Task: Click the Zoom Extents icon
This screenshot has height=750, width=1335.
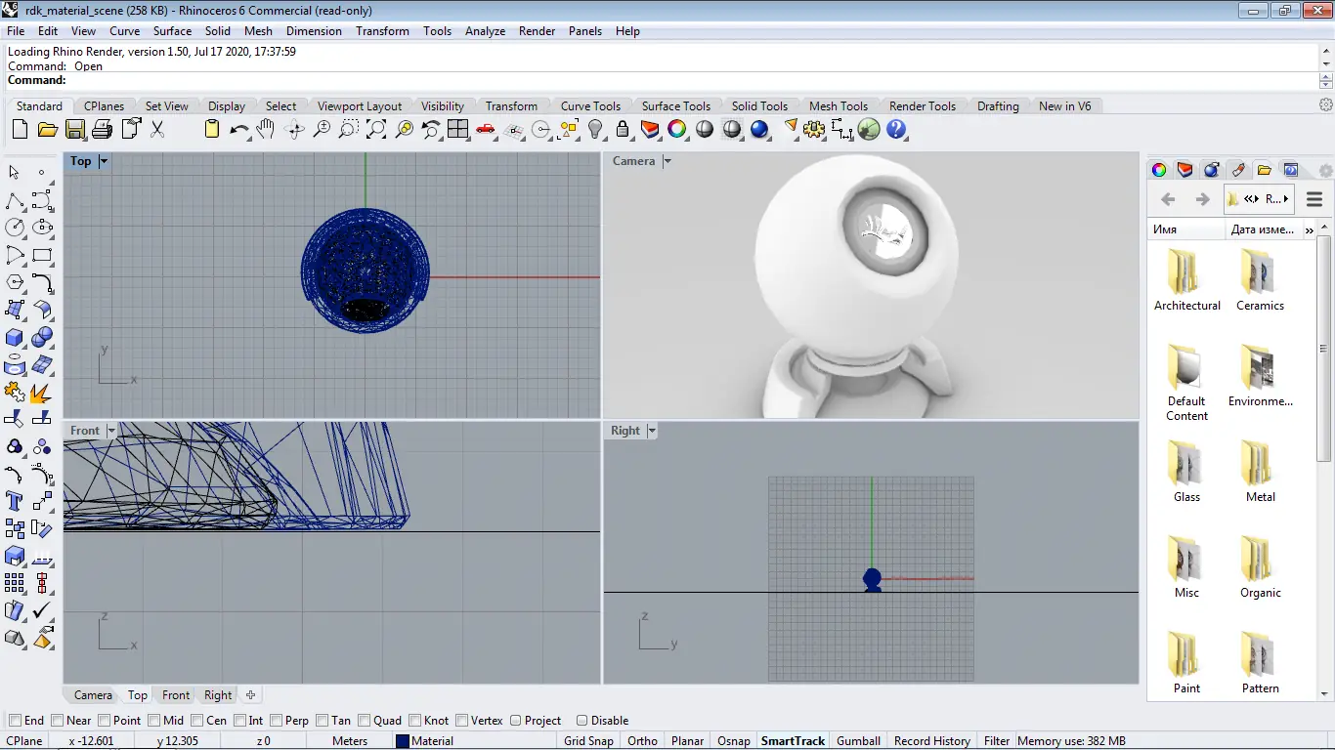Action: [x=376, y=129]
